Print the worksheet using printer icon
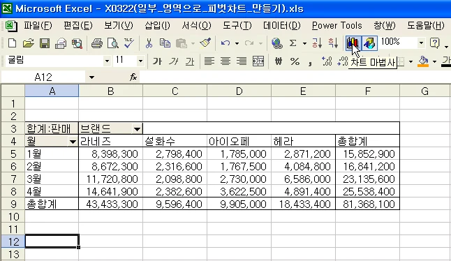This screenshot has height=261, width=451. point(97,43)
